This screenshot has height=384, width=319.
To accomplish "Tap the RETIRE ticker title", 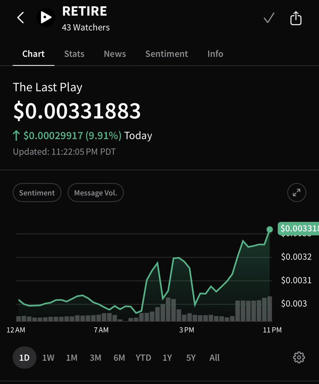I will coord(84,12).
